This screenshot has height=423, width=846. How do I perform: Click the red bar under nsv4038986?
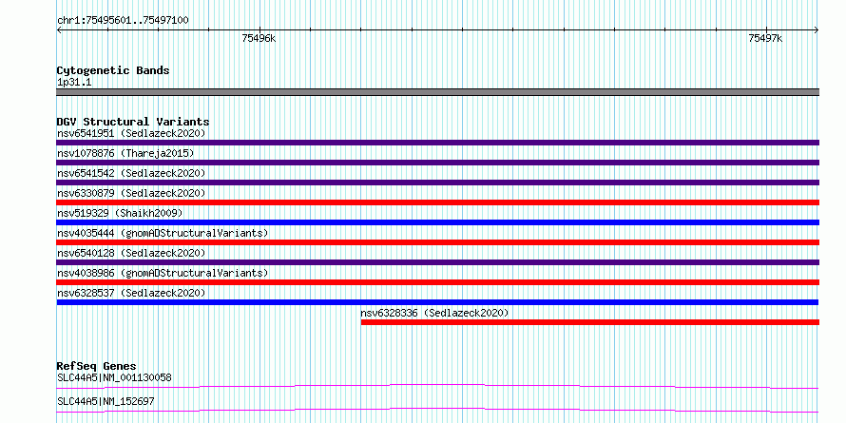point(437,282)
